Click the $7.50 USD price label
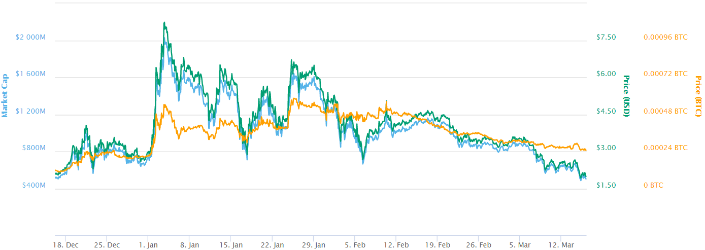 (606, 38)
